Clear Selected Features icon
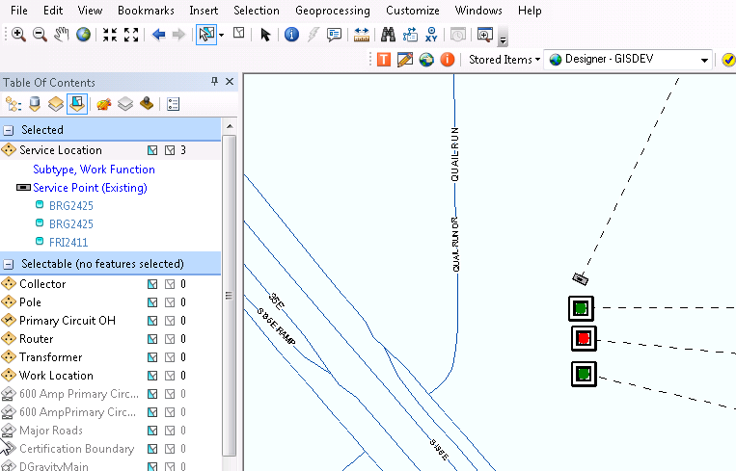Viewport: 736px width, 471px height. click(x=239, y=34)
